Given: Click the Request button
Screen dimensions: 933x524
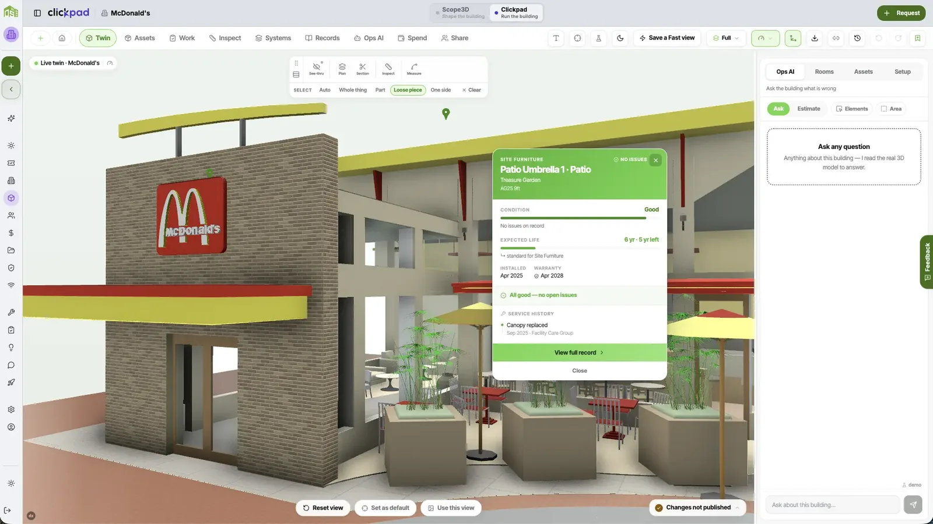Looking at the screenshot, I should (x=901, y=13).
